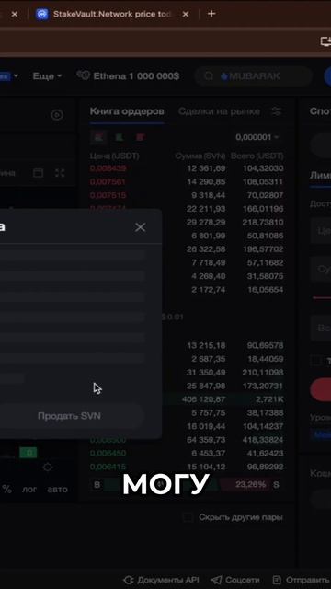Expand the 0,000001 price precision dropdown
Viewport: 331px width, 589px height.
257,137
